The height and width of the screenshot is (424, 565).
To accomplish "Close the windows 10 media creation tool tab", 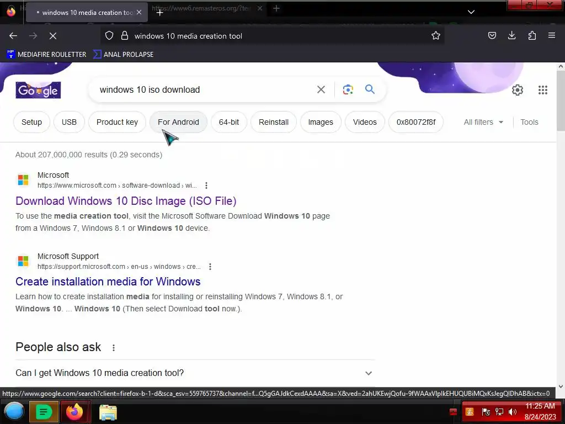I will tap(139, 12).
